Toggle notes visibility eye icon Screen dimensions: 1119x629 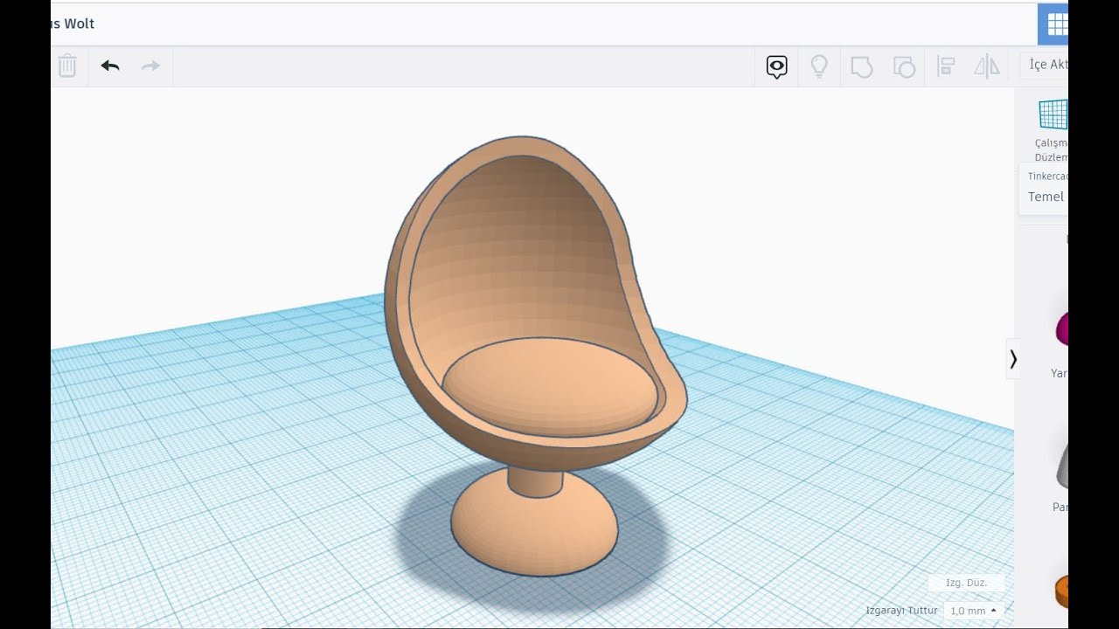coord(776,66)
